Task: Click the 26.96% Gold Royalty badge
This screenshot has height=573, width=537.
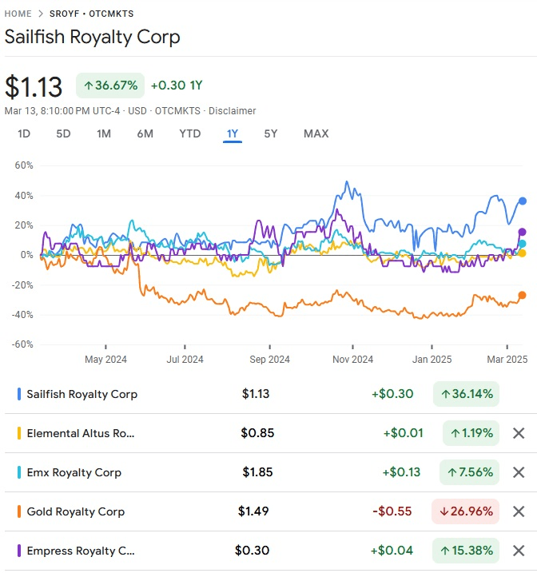Action: tap(465, 511)
